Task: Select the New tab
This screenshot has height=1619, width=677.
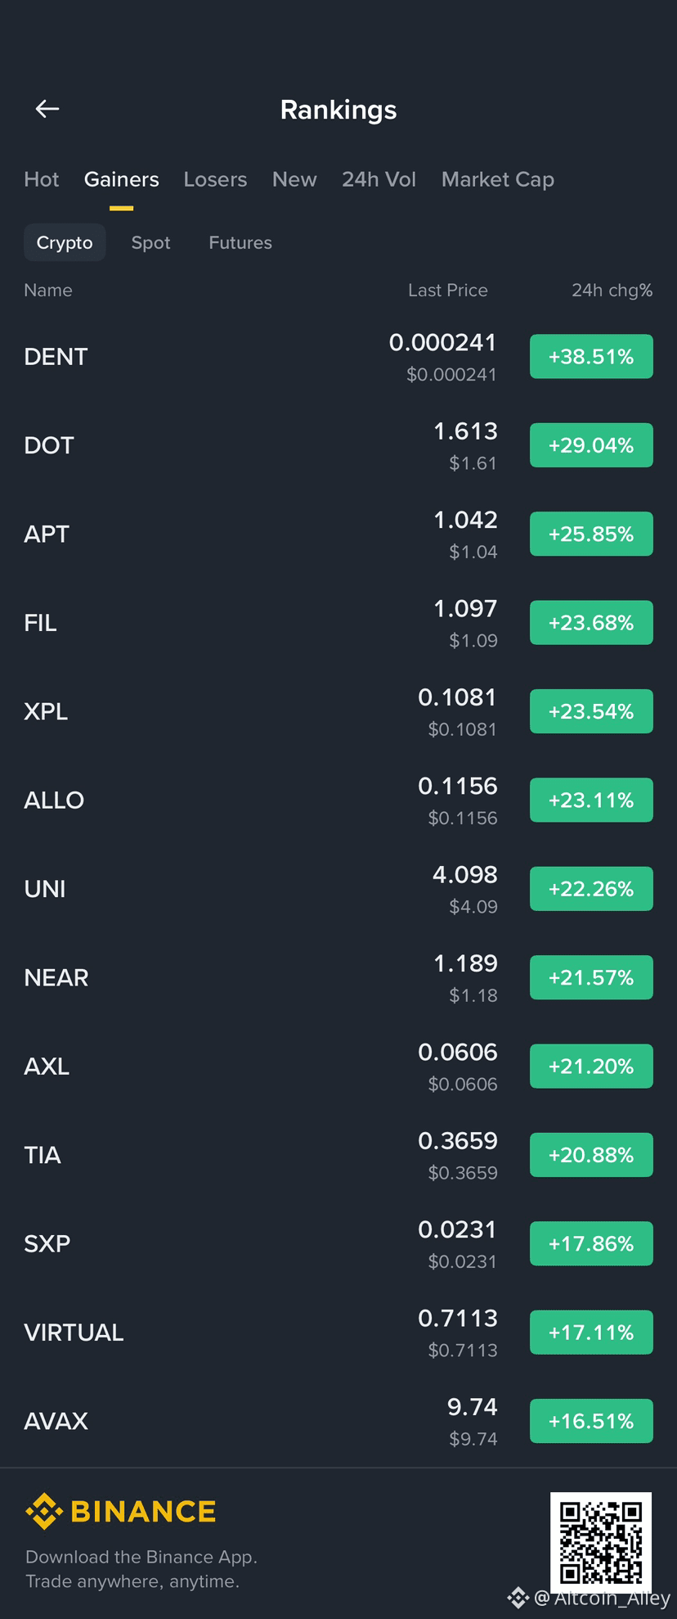Action: point(294,179)
